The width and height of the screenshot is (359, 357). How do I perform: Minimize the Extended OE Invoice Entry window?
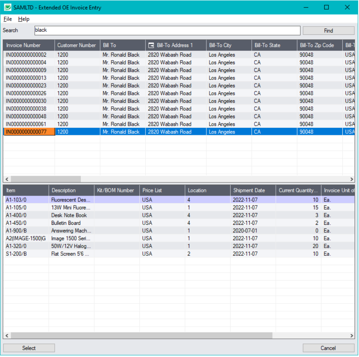306,7
